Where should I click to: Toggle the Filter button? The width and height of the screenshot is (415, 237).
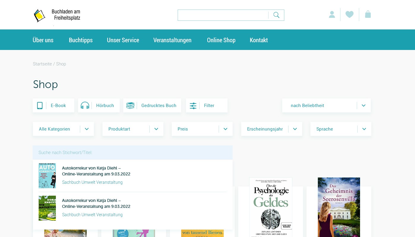(x=207, y=106)
